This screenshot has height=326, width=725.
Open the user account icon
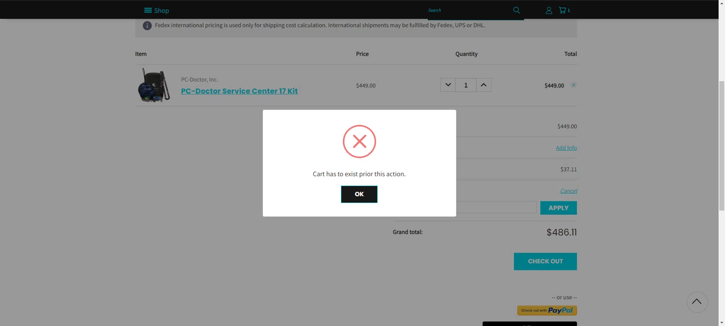tap(549, 10)
